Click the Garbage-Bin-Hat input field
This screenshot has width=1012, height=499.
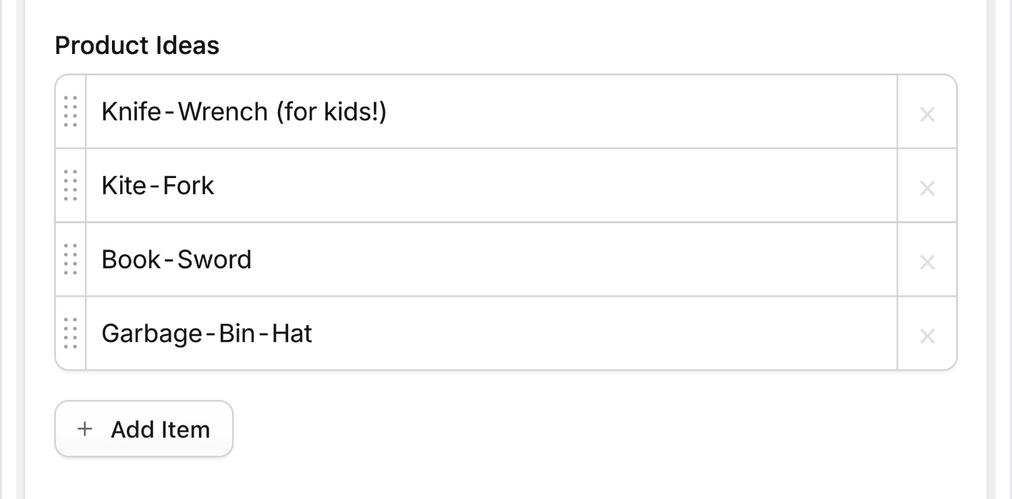click(x=472, y=333)
